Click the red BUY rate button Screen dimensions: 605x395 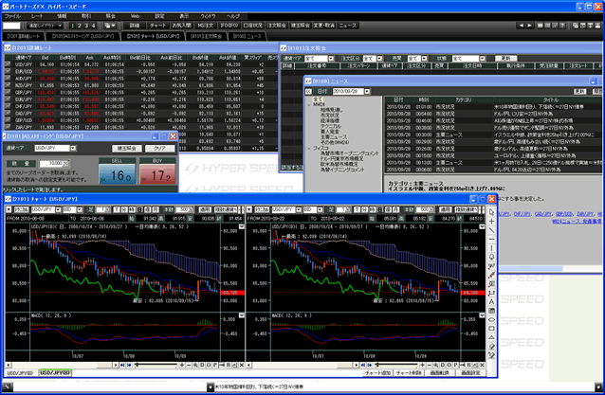coord(157,173)
